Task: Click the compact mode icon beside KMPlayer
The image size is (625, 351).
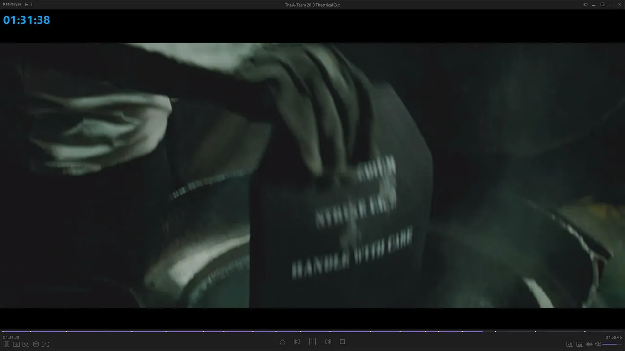Action: pos(28,4)
